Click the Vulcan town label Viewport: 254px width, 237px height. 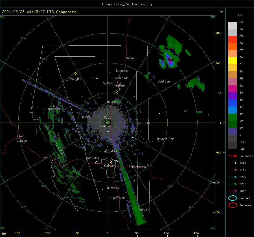click(143, 209)
